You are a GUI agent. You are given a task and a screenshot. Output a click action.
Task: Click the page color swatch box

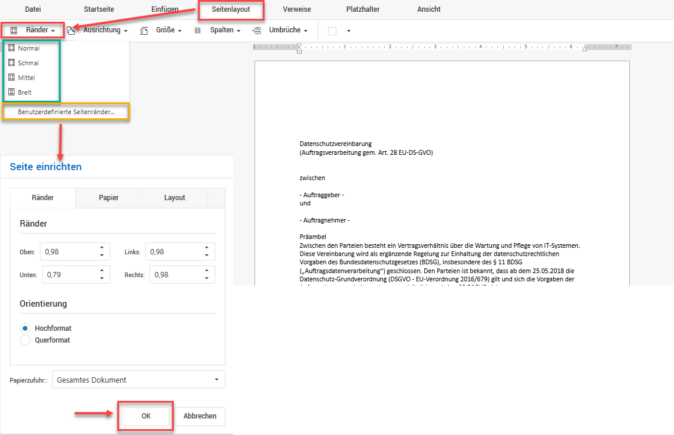pos(332,31)
